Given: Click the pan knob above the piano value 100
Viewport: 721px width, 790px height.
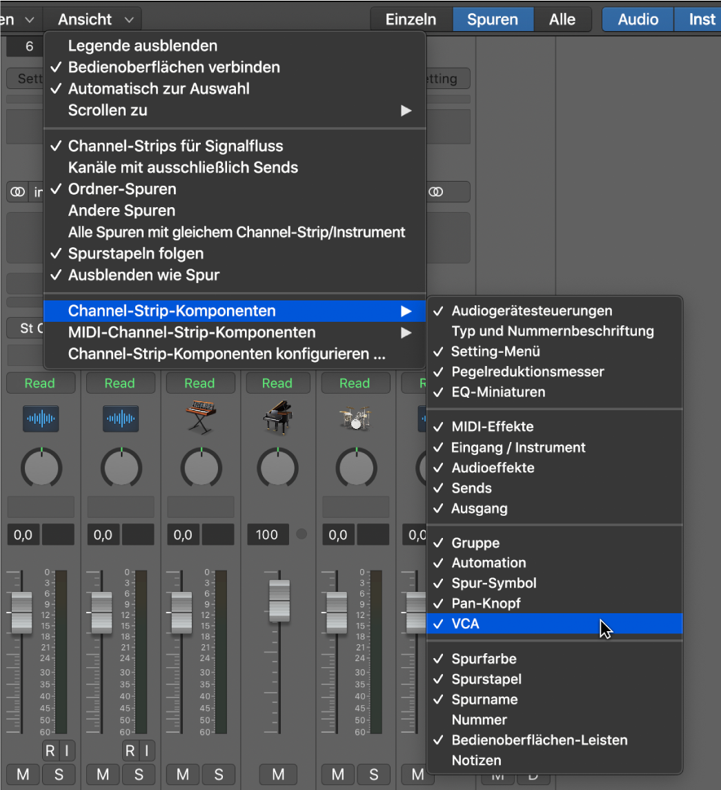Looking at the screenshot, I should pyautogui.click(x=277, y=469).
